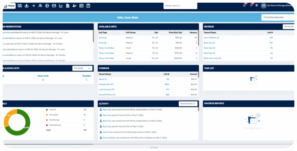The height and width of the screenshot is (151, 297).
Task: Click the document reports icon
Action: [x=68, y=6]
